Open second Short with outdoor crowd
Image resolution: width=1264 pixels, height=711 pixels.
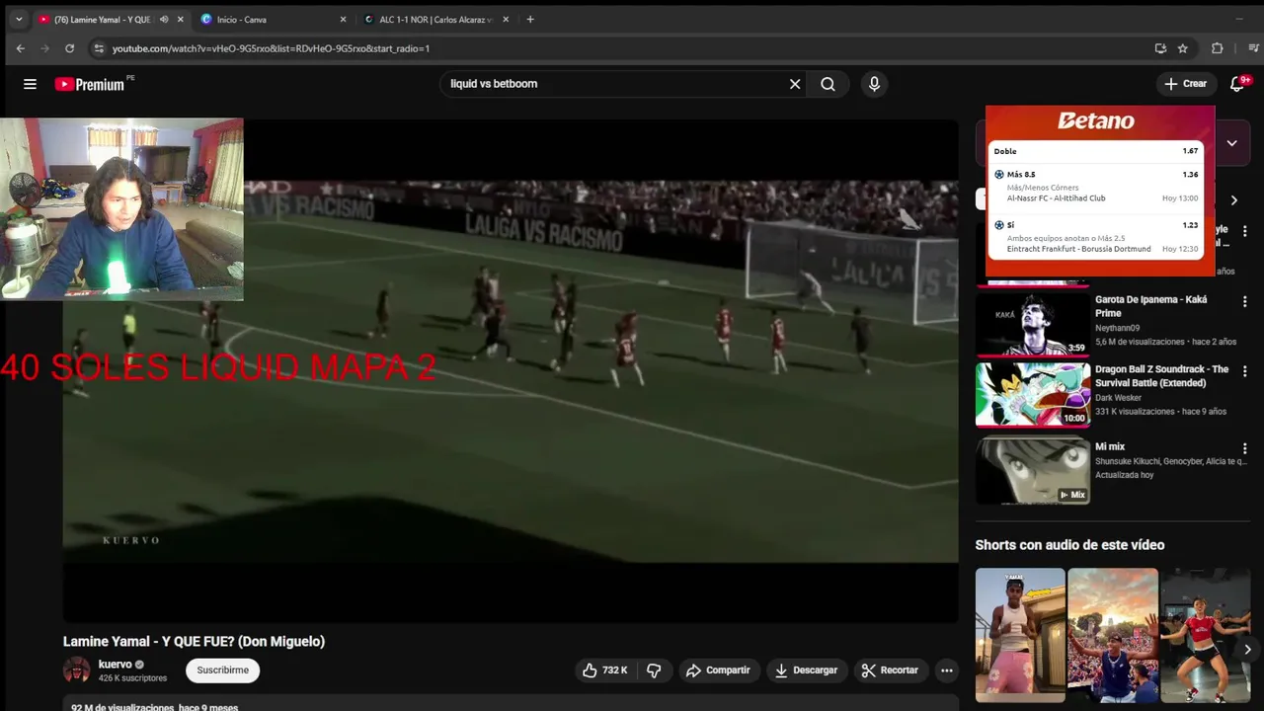tap(1112, 635)
